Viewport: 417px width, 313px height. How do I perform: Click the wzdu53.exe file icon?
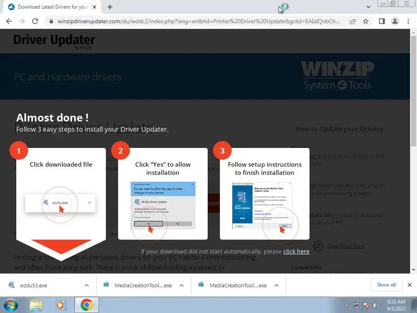tap(11, 285)
